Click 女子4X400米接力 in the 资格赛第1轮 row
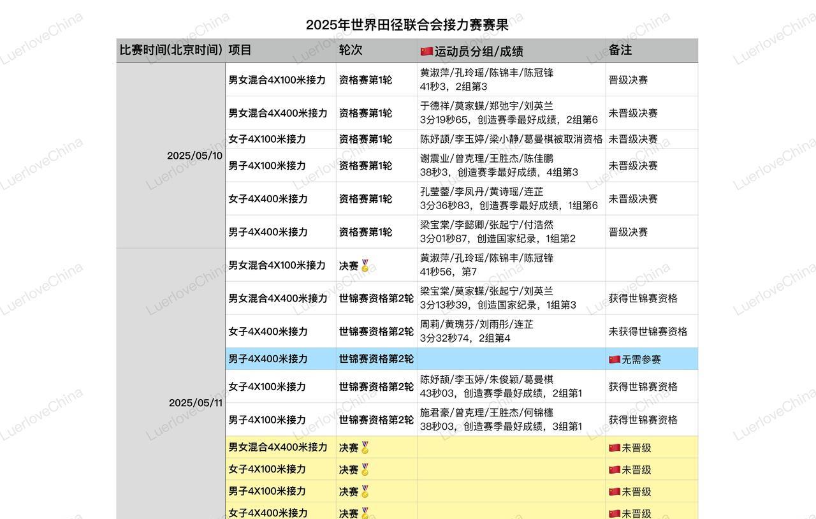Image resolution: width=816 pixels, height=519 pixels. (x=268, y=198)
